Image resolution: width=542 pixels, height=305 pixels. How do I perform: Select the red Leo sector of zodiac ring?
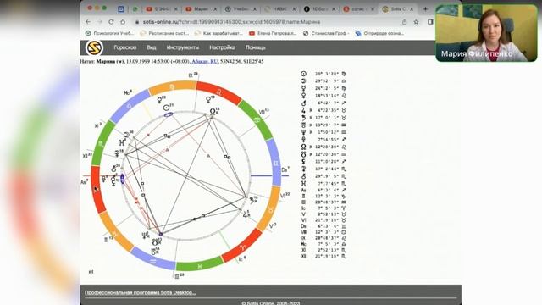coord(218,92)
